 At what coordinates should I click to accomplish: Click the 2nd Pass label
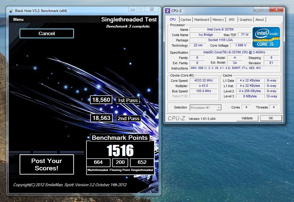click(x=128, y=118)
